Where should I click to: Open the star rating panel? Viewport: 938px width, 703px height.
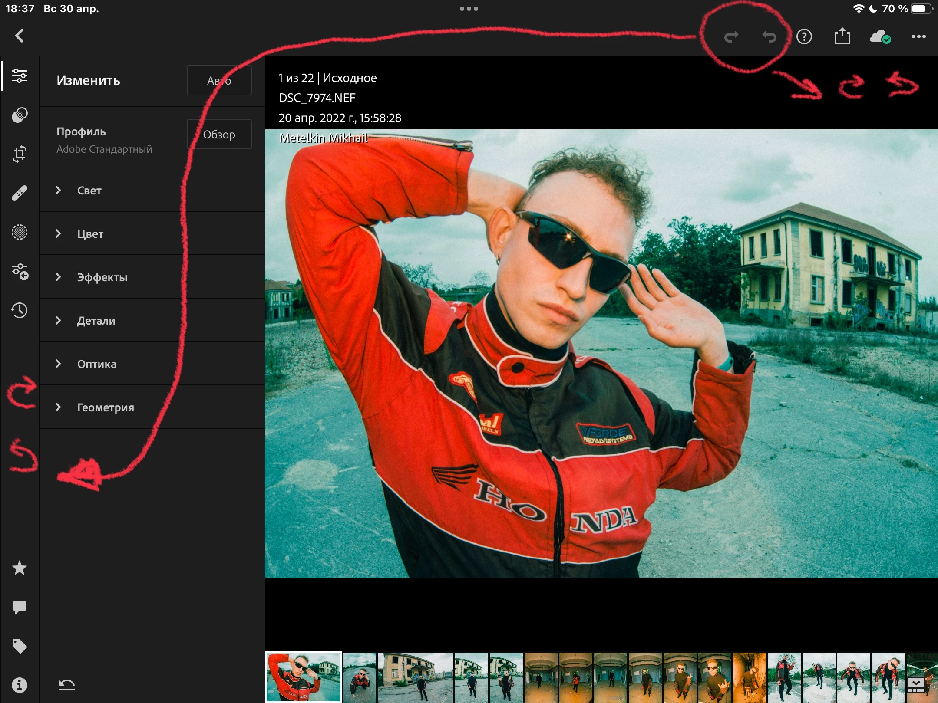[x=20, y=568]
